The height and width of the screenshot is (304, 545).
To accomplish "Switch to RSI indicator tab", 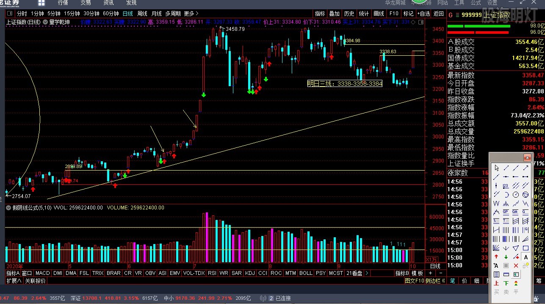I will point(212,273).
